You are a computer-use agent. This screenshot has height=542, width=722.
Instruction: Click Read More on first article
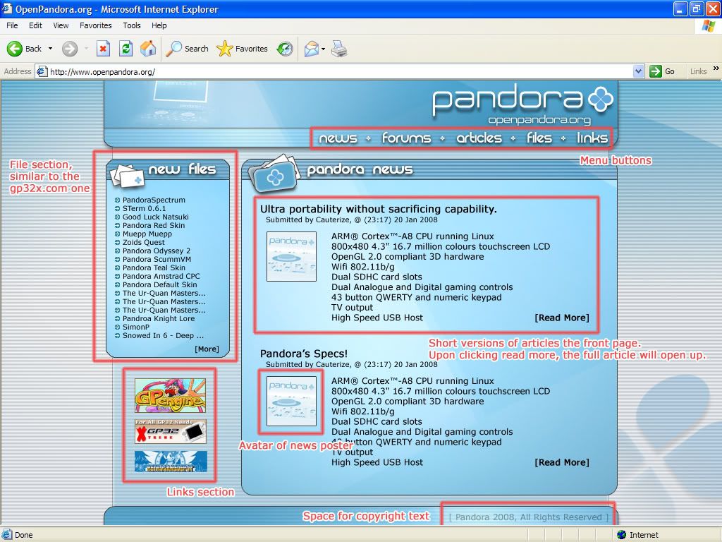pyautogui.click(x=562, y=318)
